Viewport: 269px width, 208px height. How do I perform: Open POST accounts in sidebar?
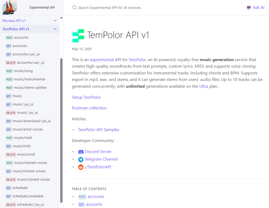click(17, 38)
